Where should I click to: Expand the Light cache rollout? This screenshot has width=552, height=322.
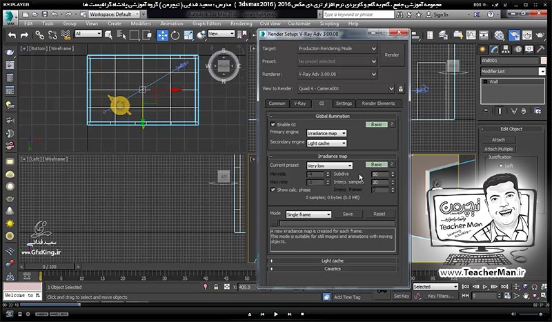tap(333, 261)
